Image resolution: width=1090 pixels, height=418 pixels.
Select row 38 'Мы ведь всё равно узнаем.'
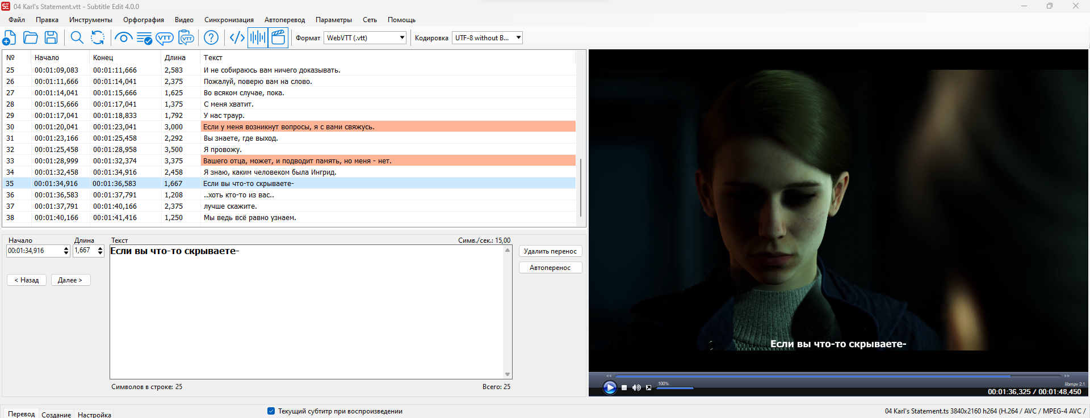[x=289, y=217]
